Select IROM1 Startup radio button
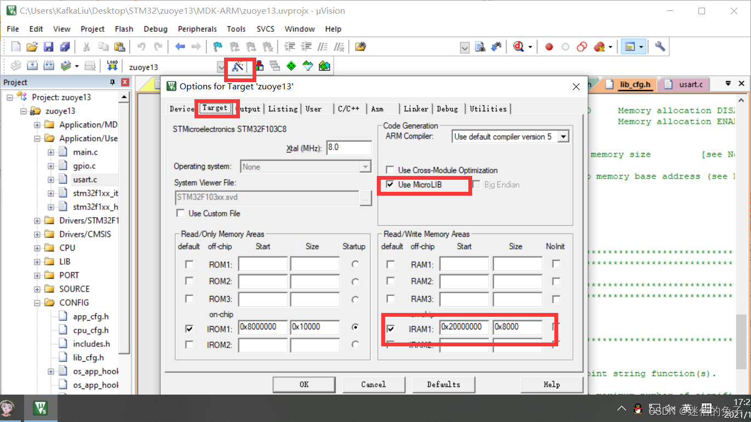Screen dimensions: 751x422 (x=356, y=327)
